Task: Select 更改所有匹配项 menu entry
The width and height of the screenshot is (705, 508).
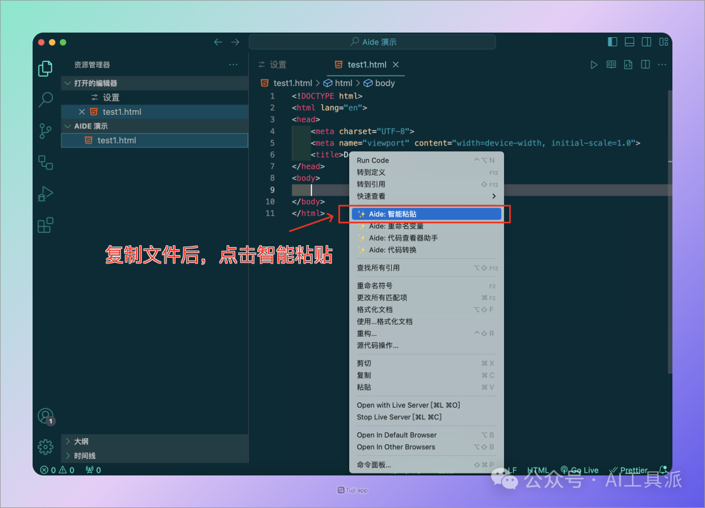Action: point(426,297)
